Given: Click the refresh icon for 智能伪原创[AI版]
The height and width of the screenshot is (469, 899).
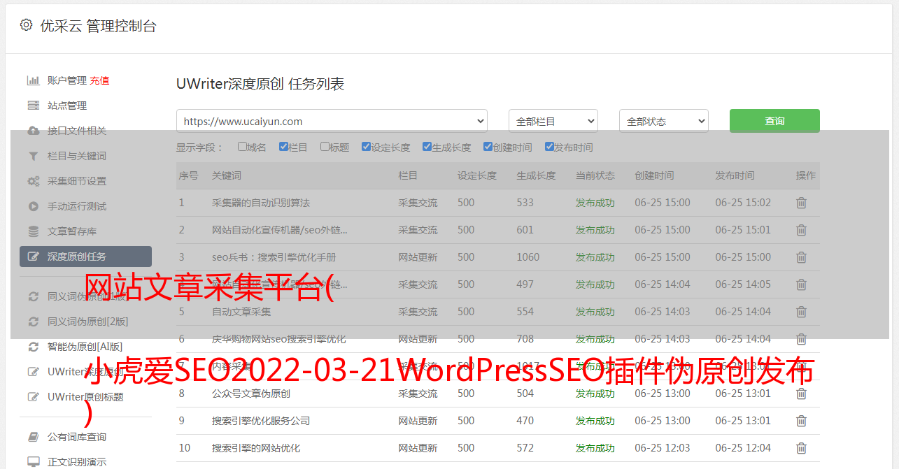Looking at the screenshot, I should pyautogui.click(x=33, y=347).
